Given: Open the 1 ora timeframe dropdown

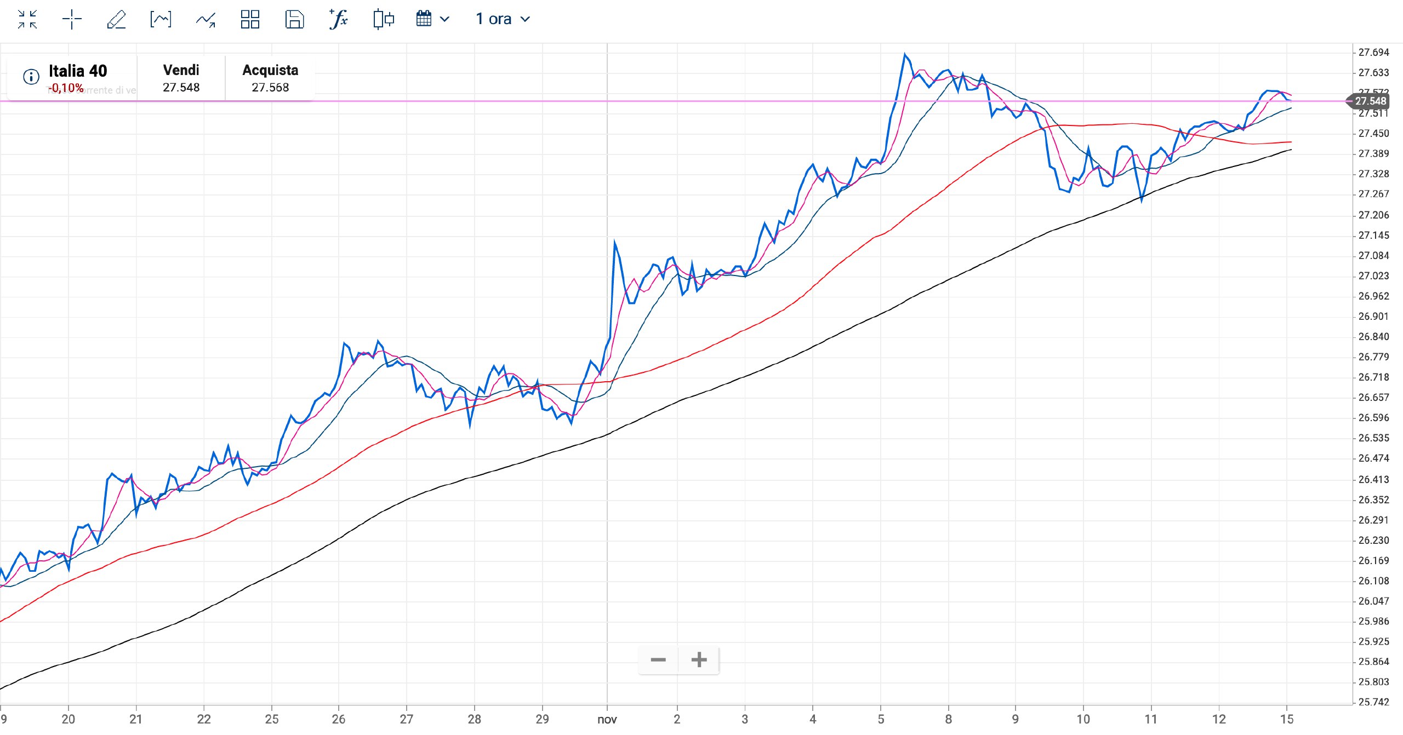Looking at the screenshot, I should 503,19.
